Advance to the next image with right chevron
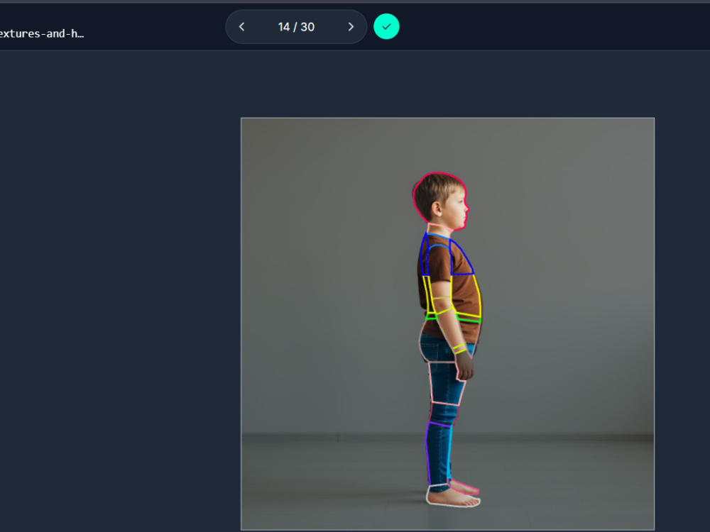 click(x=351, y=27)
